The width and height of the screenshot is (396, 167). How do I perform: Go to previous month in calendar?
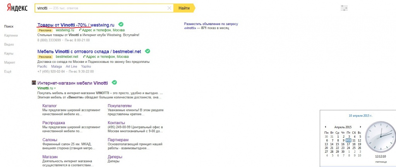(x=325, y=127)
